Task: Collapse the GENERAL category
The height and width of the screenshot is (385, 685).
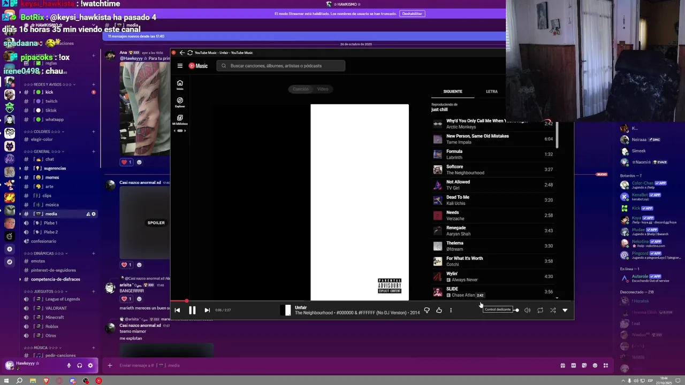Action: 44,151
